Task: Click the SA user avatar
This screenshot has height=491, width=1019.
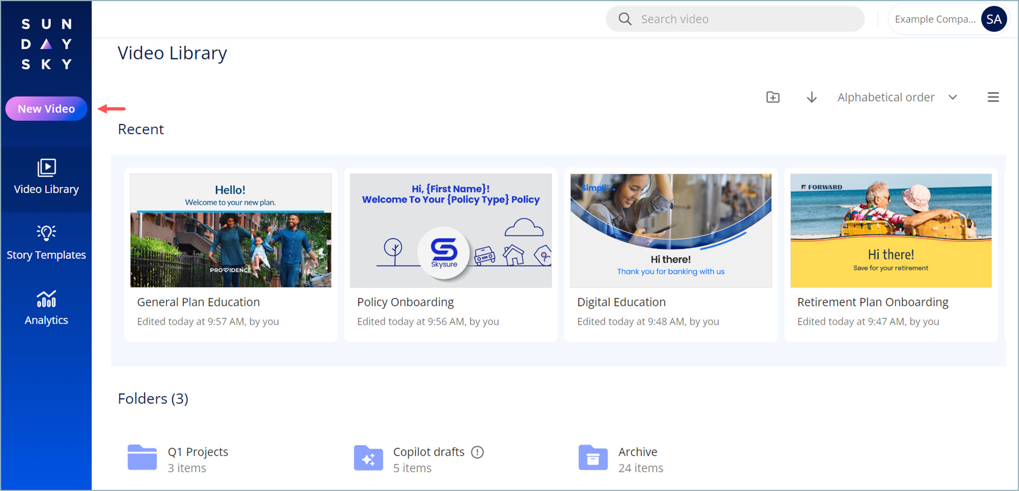Action: (x=994, y=19)
